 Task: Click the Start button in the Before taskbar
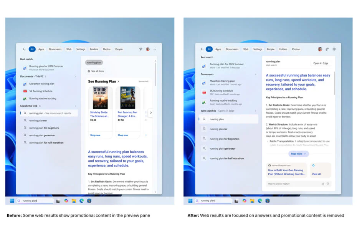pyautogui.click(x=12, y=201)
